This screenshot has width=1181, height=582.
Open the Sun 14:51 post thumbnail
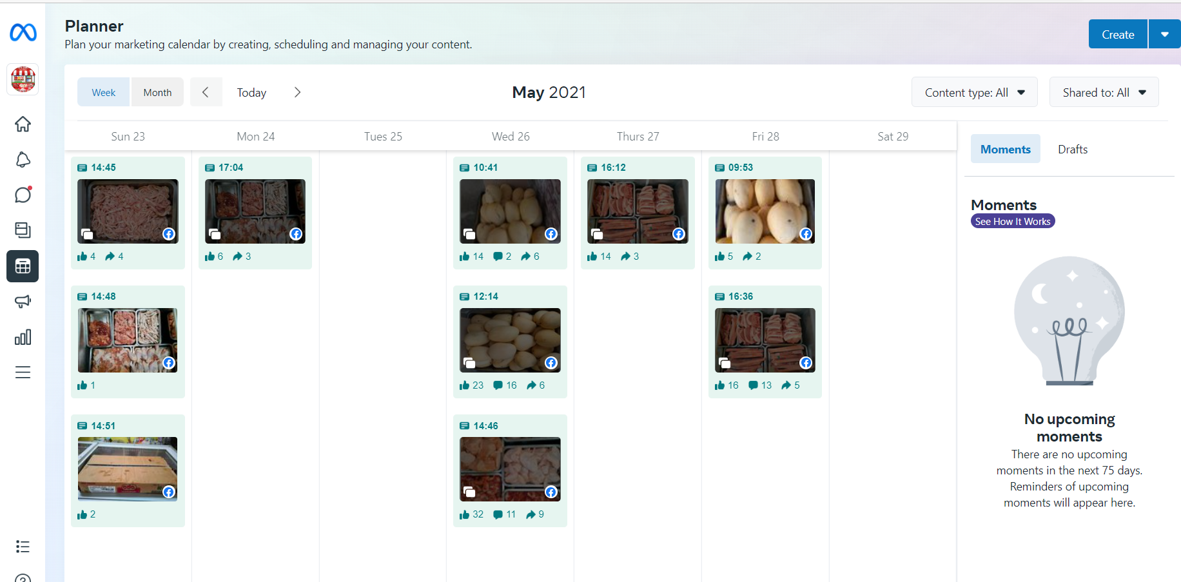(x=128, y=469)
